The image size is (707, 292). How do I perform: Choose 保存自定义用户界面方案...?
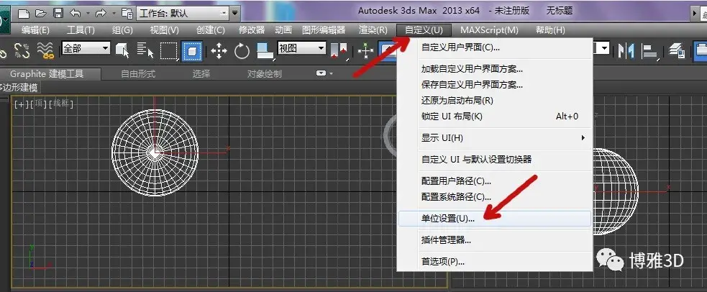point(494,84)
